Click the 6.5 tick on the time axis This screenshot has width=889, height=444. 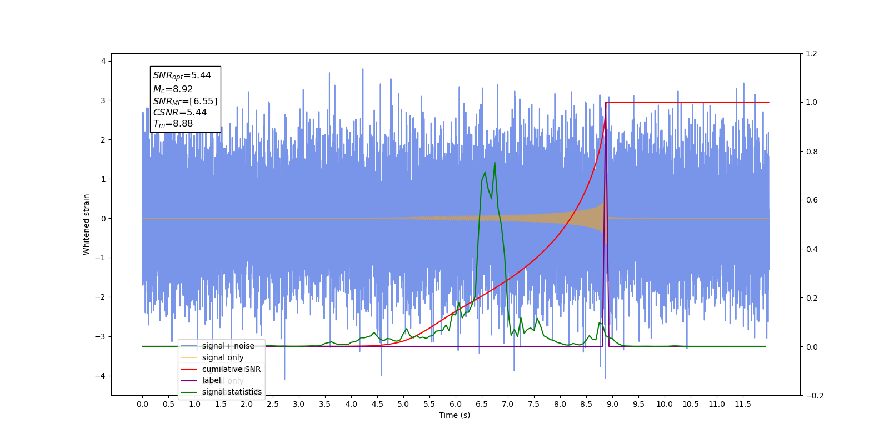tap(482, 404)
